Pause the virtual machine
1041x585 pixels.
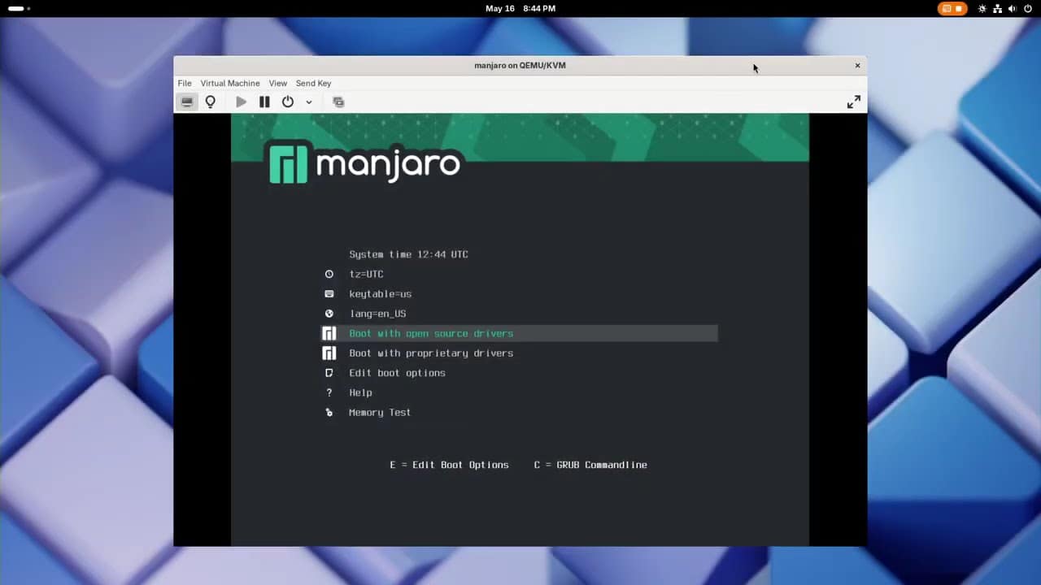click(264, 102)
